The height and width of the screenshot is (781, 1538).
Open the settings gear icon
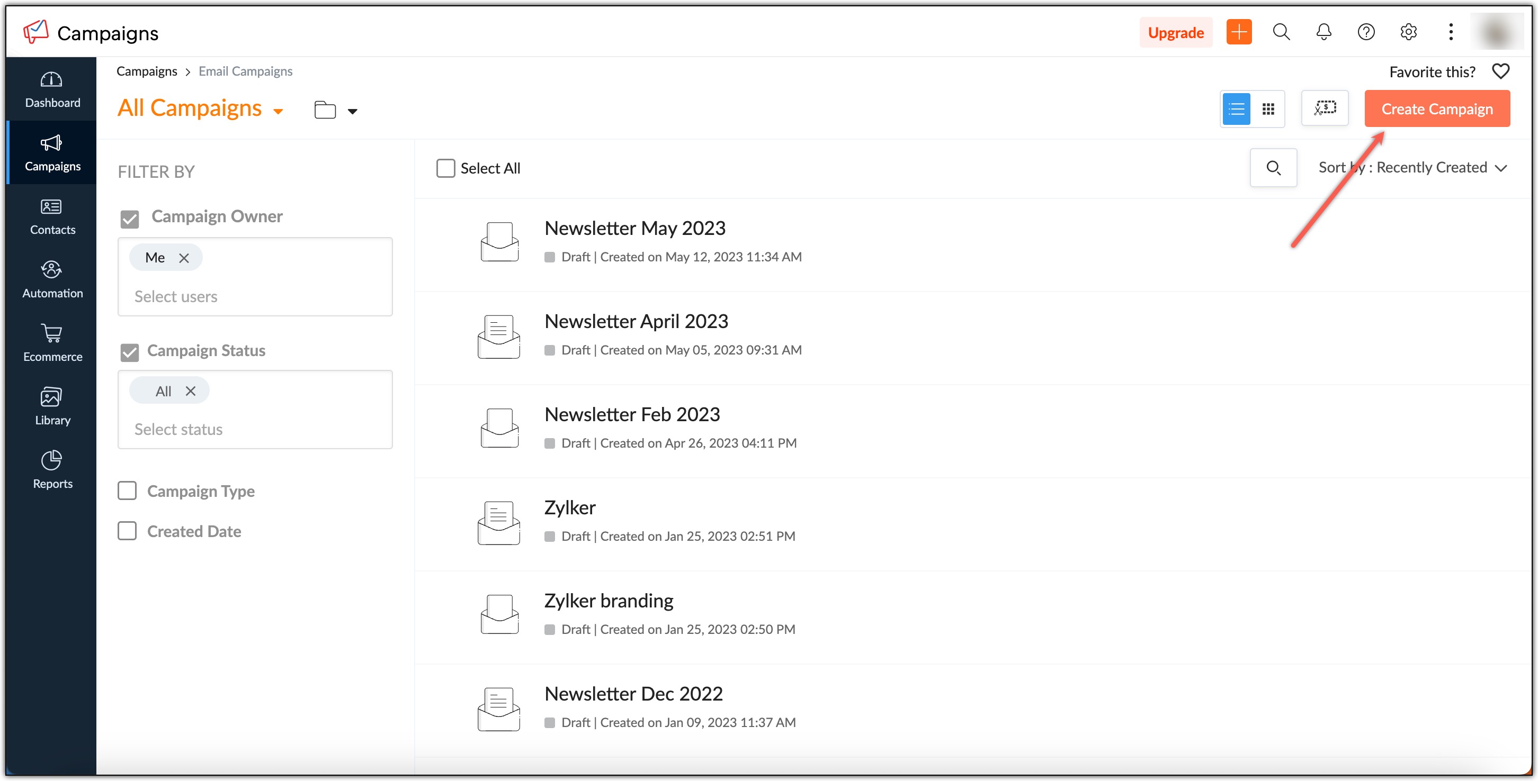(x=1408, y=32)
